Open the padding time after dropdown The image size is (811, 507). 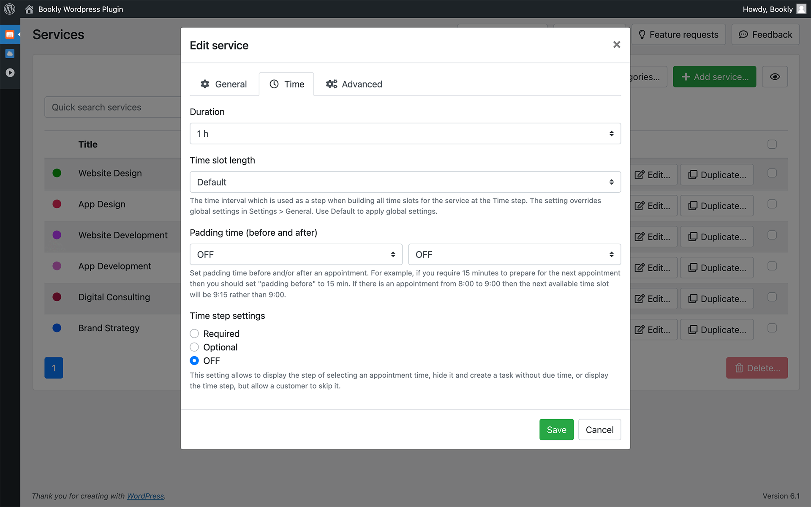[514, 254]
